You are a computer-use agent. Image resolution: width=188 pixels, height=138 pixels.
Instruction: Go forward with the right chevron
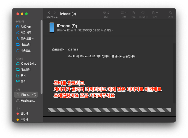55,13
